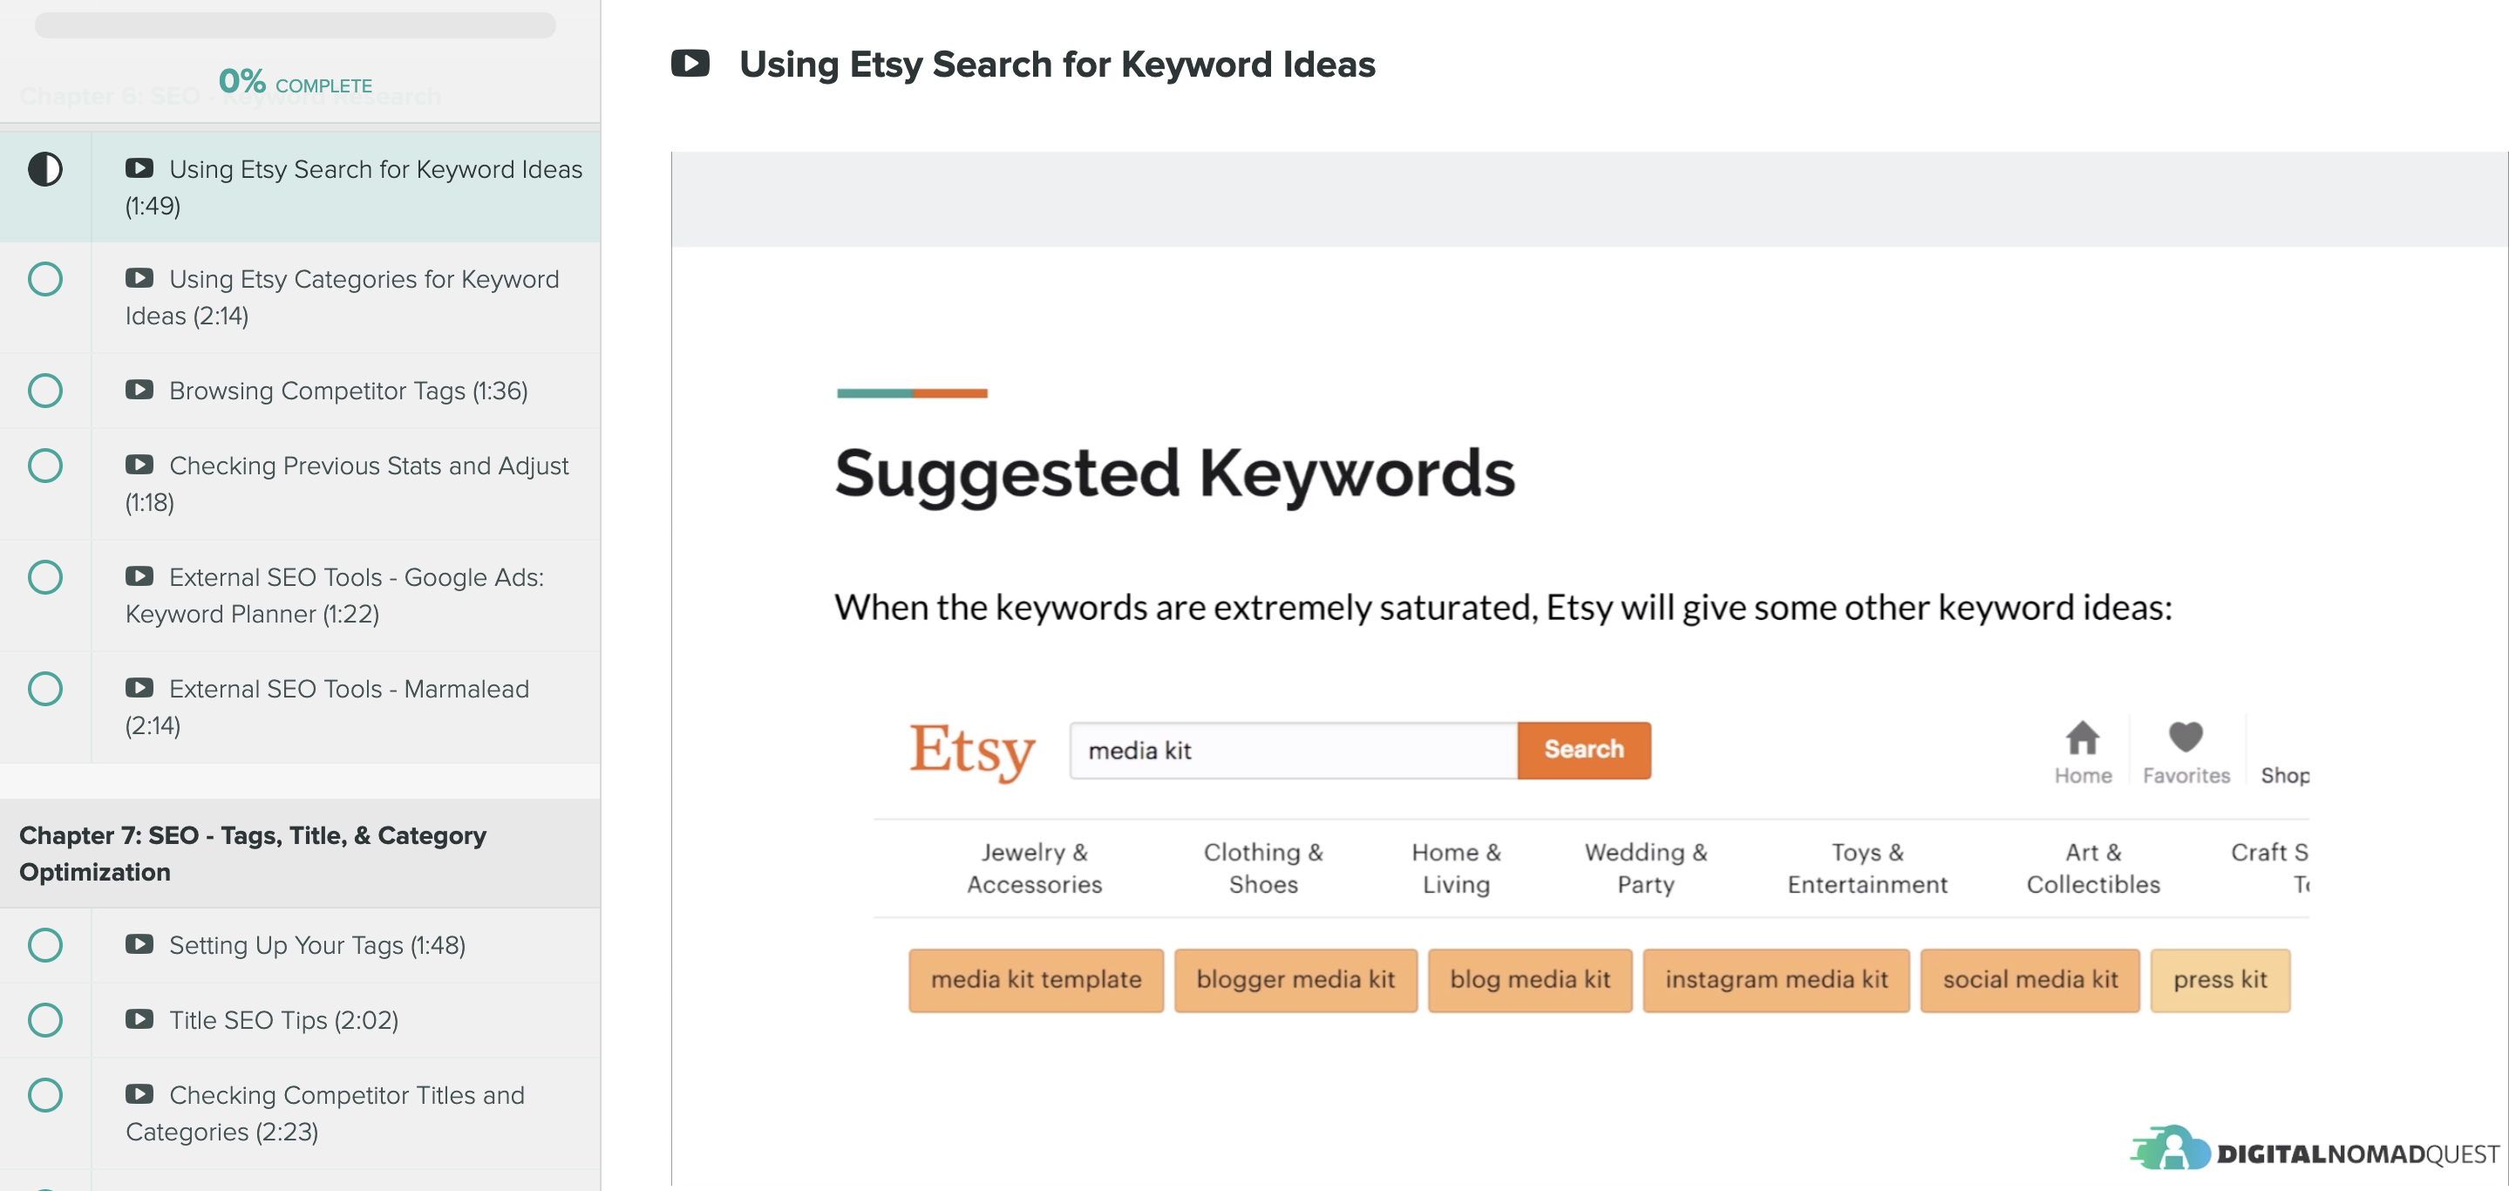Mark Browsing Competitor Tags completion circle

pos(44,391)
